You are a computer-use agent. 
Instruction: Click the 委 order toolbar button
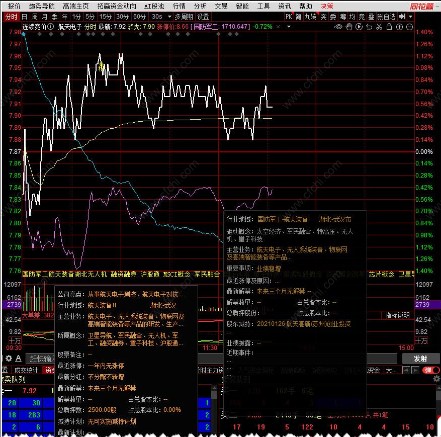[x=333, y=17]
